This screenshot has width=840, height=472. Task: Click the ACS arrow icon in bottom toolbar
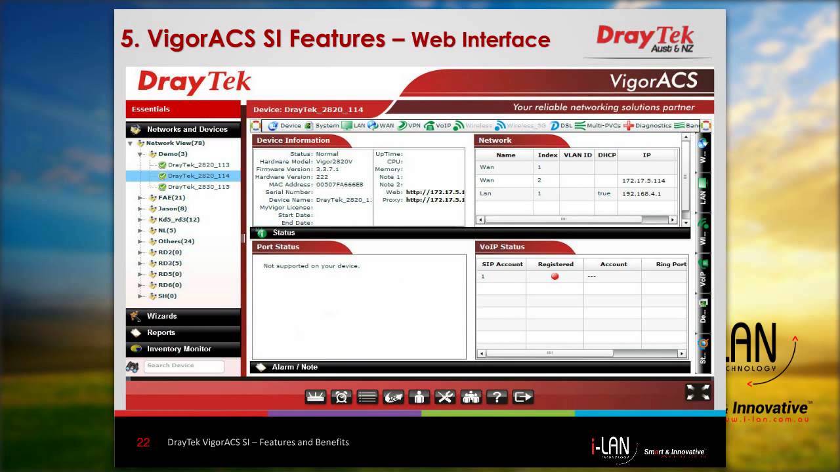[393, 397]
